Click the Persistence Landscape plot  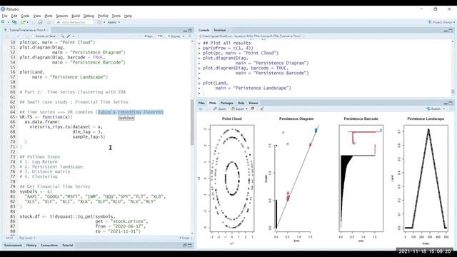click(426, 178)
